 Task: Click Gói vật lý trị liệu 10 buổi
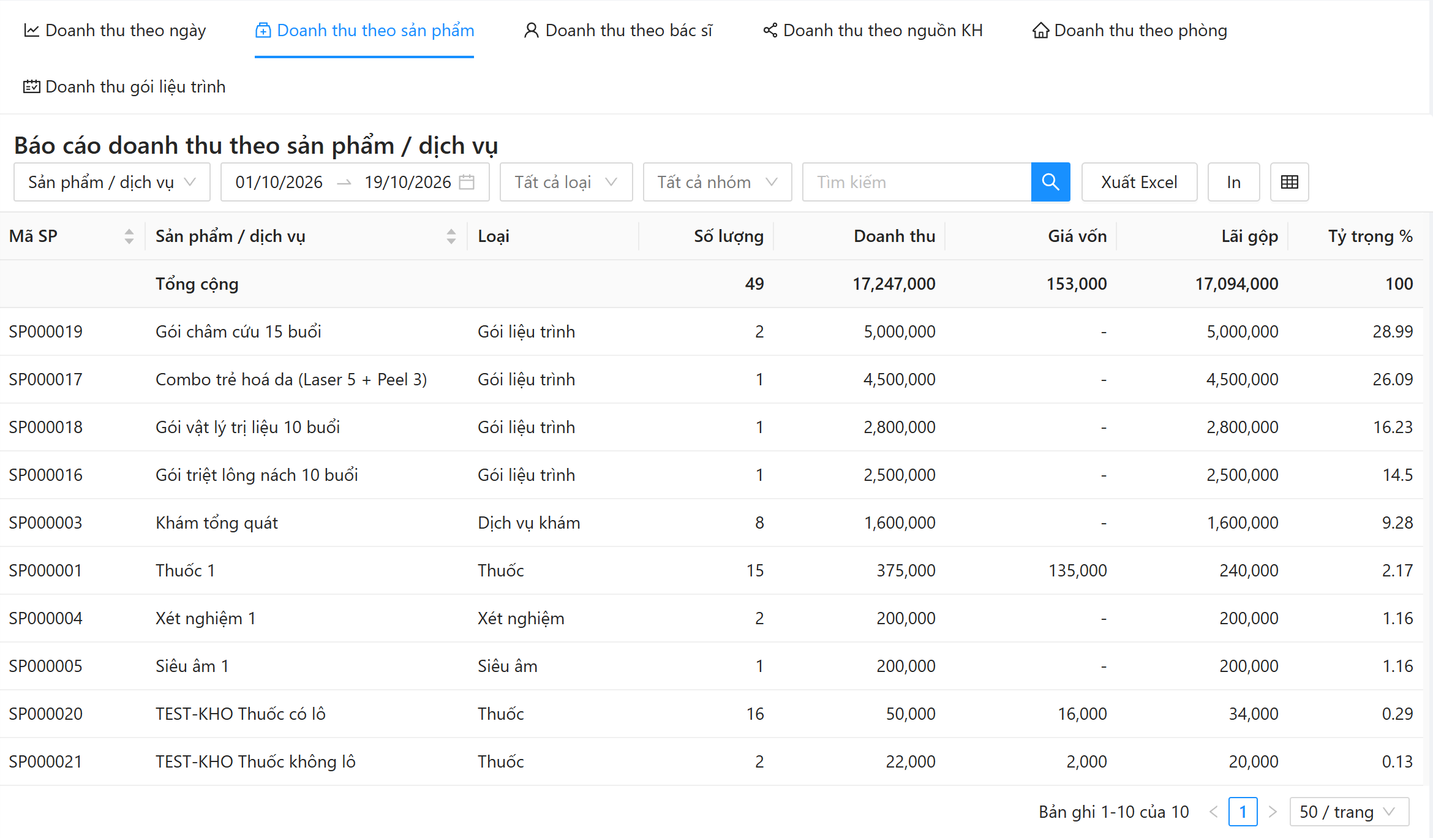click(248, 427)
